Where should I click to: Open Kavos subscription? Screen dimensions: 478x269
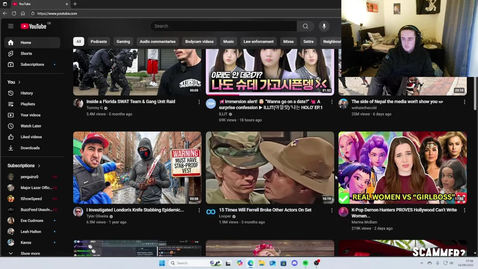32,242
